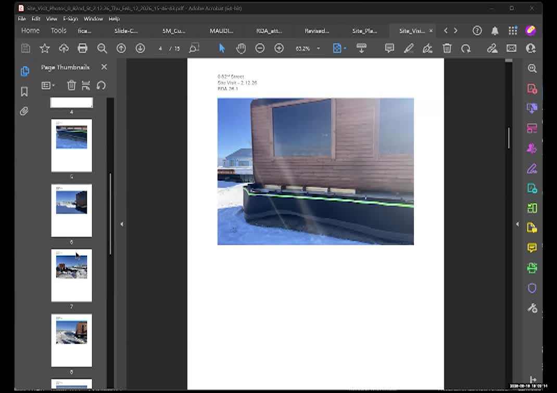Go to previous page arrow
Screen dimensions: 557x393
click(121, 48)
